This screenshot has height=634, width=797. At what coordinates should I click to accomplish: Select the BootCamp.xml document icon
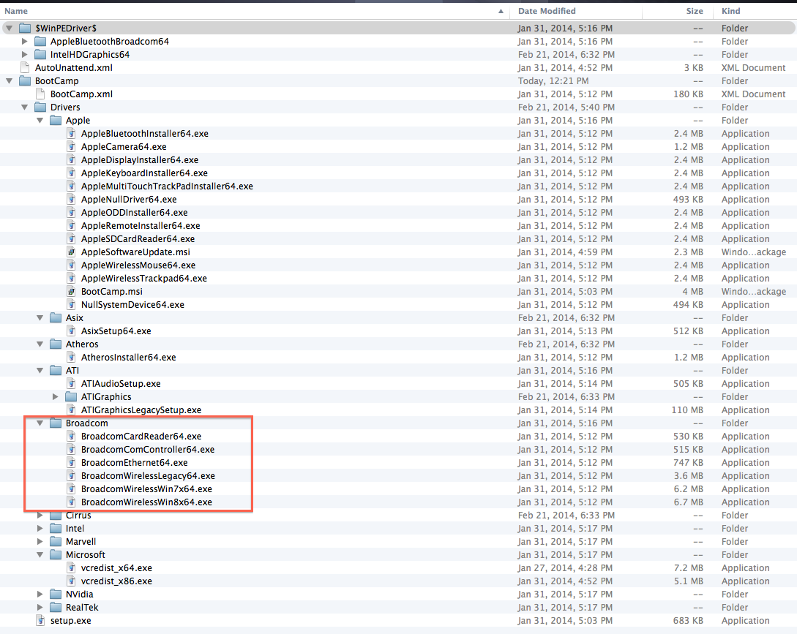[x=40, y=94]
